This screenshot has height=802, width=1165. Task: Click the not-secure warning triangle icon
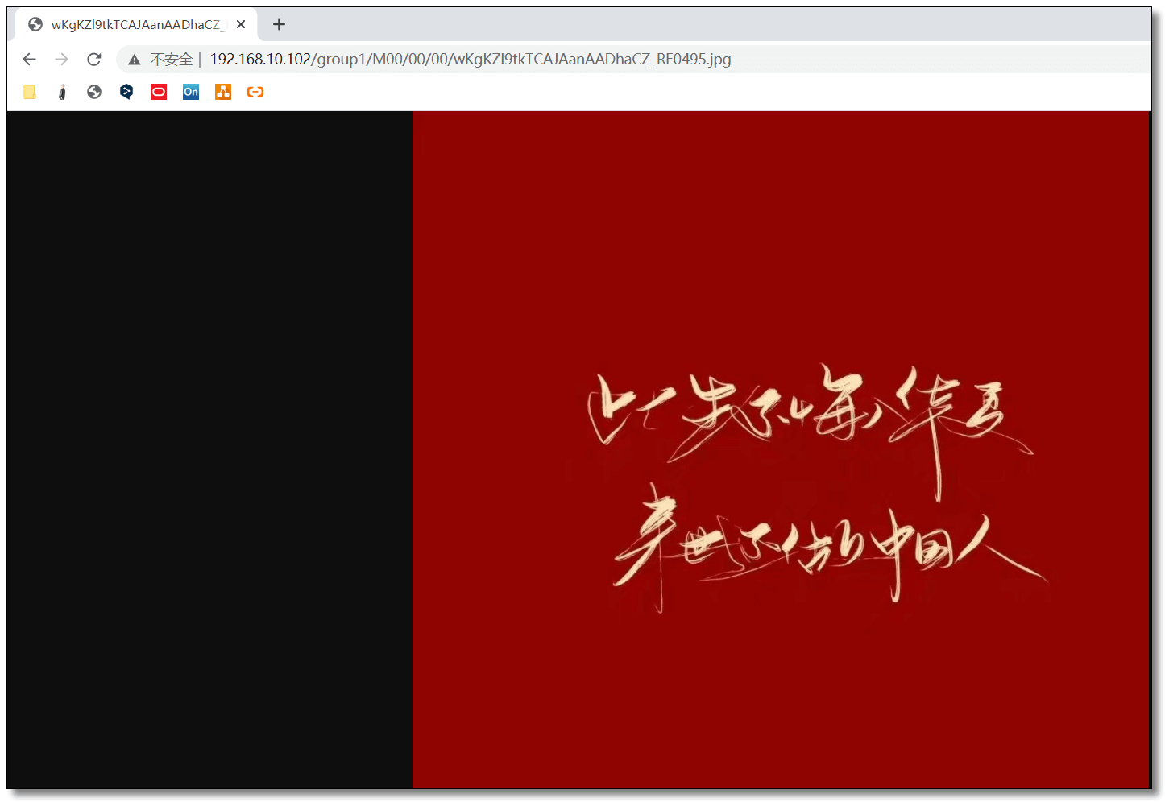point(135,60)
